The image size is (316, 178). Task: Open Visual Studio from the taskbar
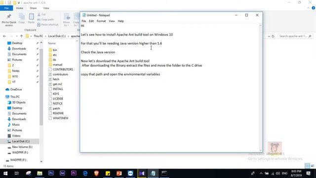tap(142, 173)
